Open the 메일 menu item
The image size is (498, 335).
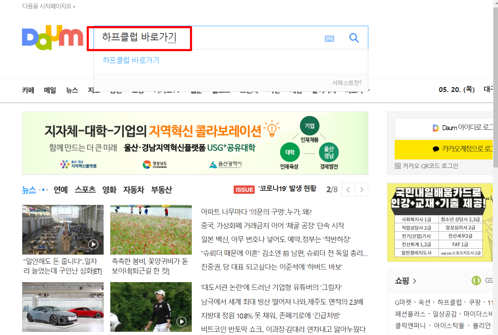50,90
